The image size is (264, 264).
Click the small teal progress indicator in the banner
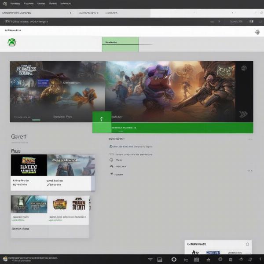36,120
